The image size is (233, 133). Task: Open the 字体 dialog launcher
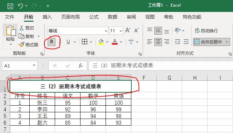click(x=140, y=54)
